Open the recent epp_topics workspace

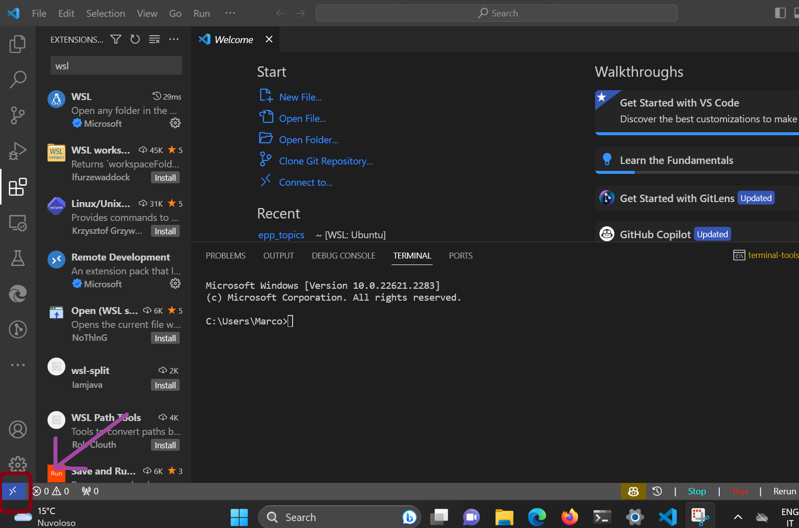pyautogui.click(x=281, y=235)
